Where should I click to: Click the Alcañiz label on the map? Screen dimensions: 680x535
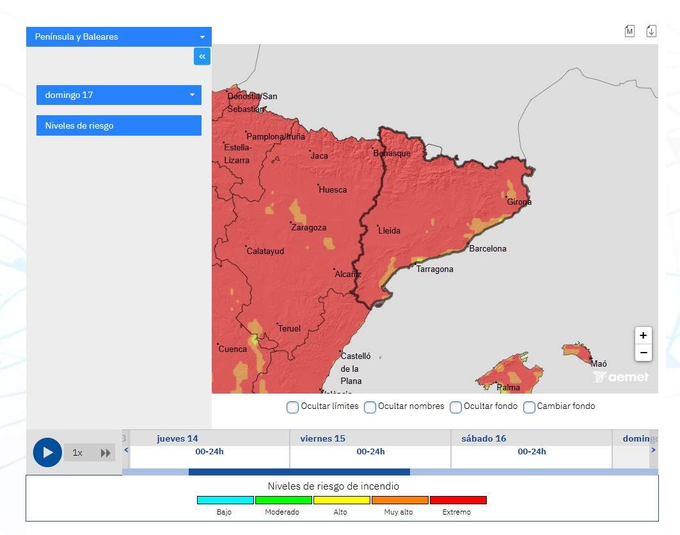(x=348, y=274)
